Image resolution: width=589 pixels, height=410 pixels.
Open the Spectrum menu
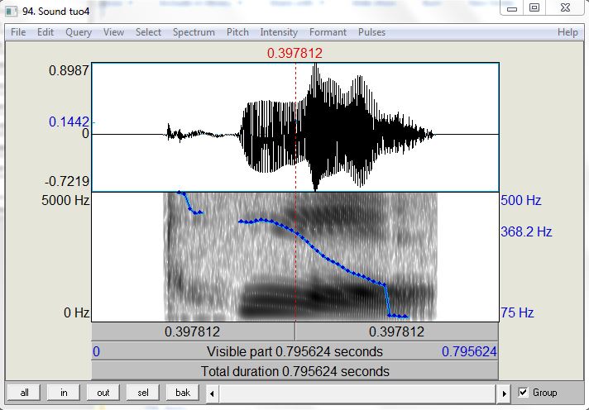194,32
